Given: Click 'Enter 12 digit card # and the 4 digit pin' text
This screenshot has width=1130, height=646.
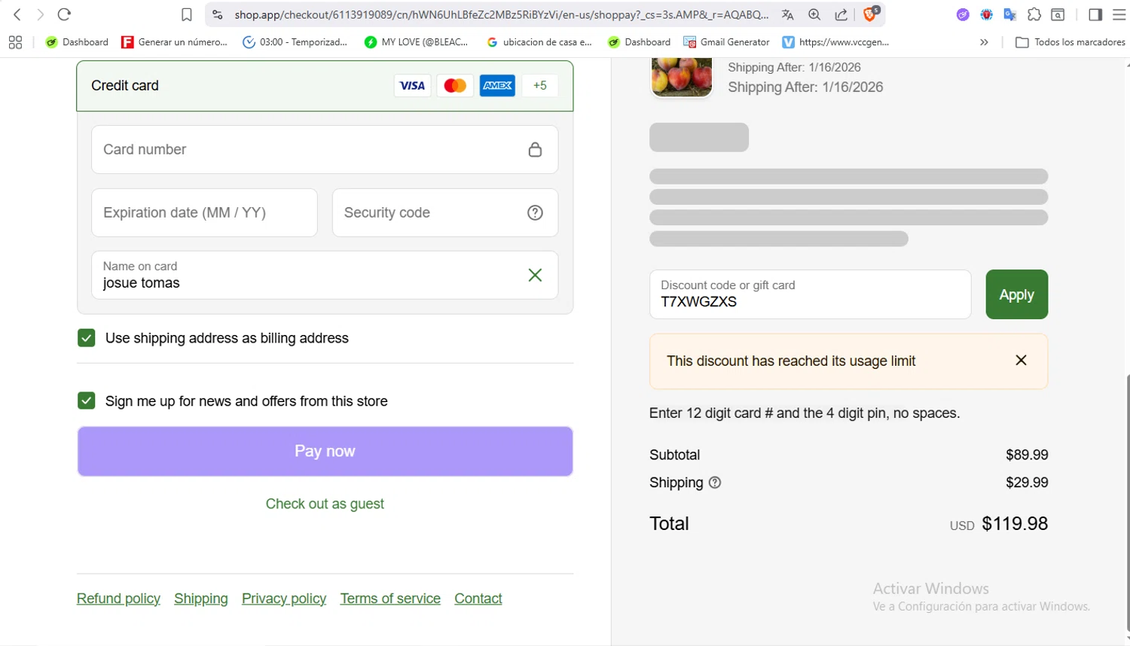Looking at the screenshot, I should [x=805, y=413].
